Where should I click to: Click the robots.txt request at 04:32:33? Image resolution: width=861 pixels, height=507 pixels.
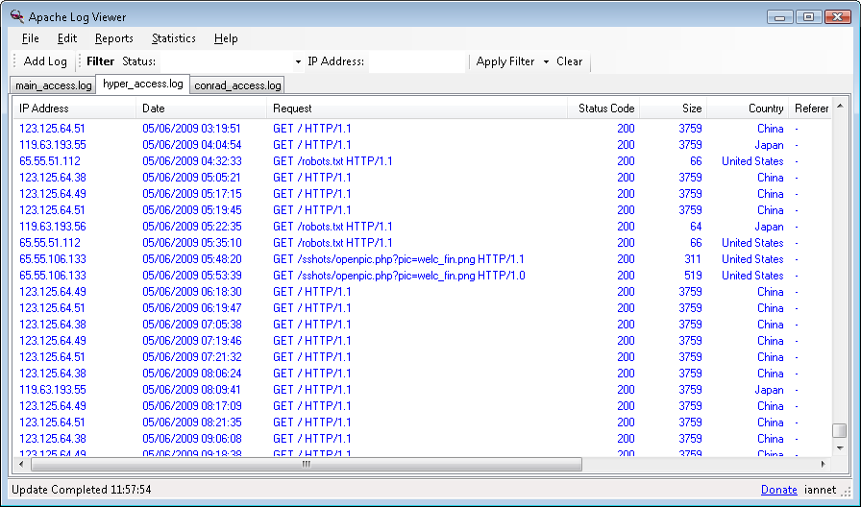pyautogui.click(x=332, y=161)
